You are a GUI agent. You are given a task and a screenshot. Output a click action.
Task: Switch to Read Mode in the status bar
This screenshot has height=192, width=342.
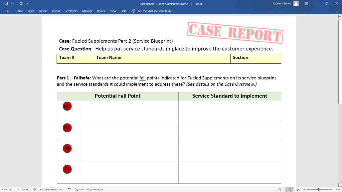click(280, 189)
